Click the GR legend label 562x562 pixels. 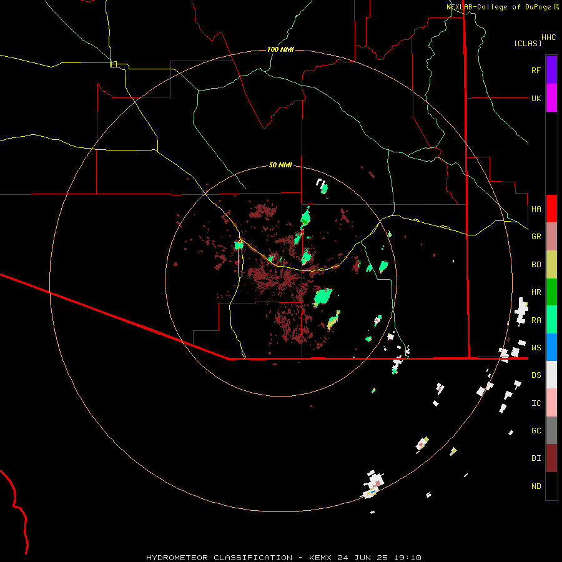(536, 237)
